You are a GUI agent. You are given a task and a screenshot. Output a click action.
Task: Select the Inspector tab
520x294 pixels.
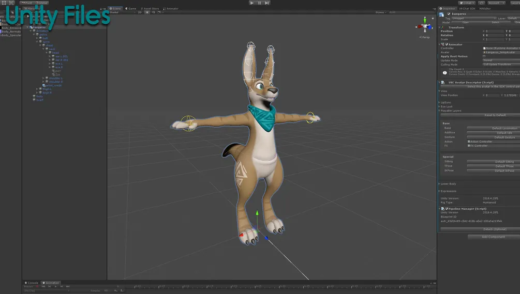[x=448, y=9]
